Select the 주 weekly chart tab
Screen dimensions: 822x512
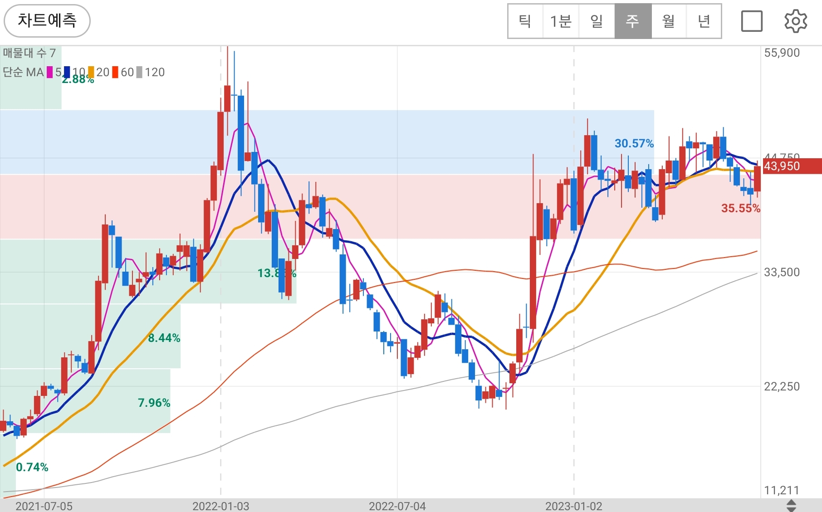point(633,21)
